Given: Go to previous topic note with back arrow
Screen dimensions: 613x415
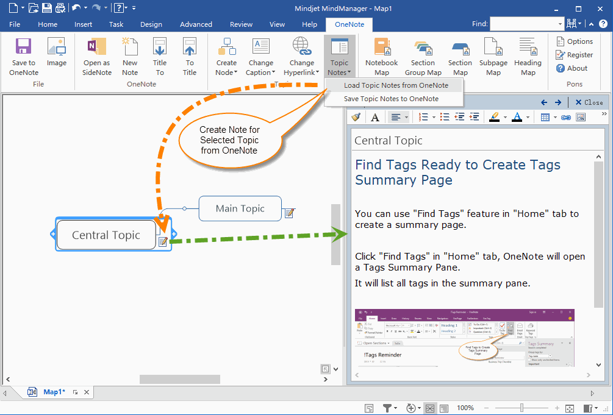Looking at the screenshot, I should pyautogui.click(x=544, y=102).
